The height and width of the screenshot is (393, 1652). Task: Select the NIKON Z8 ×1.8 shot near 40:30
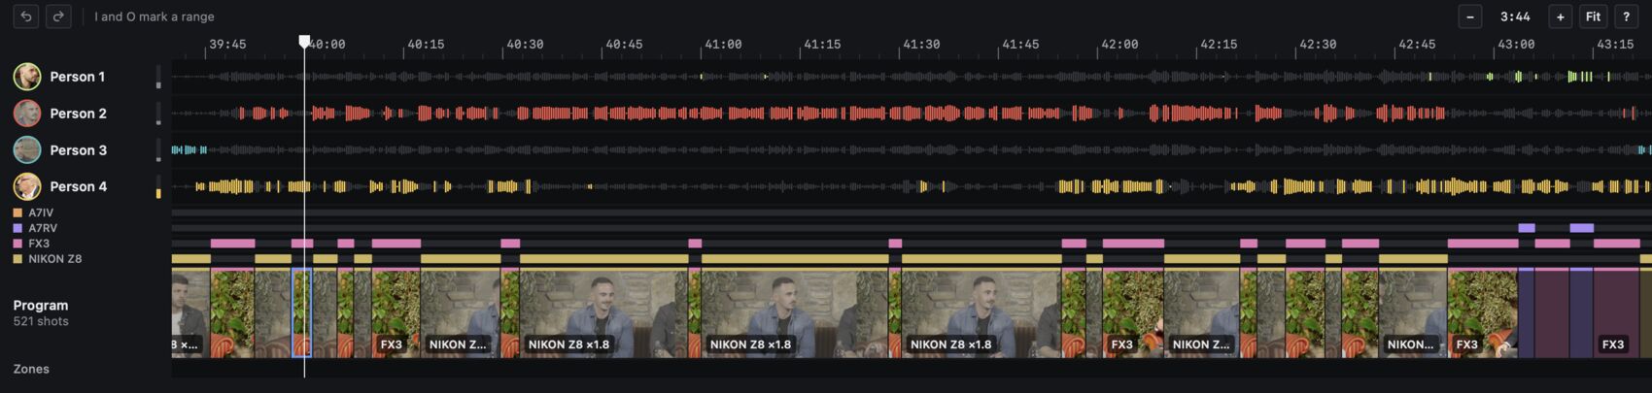point(603,312)
